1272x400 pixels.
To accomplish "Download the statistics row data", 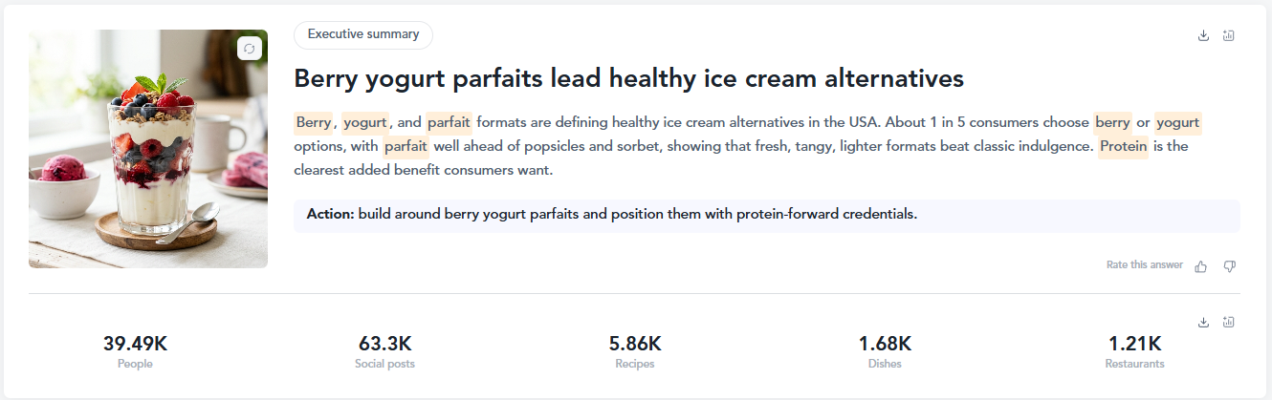I will pos(1203,322).
